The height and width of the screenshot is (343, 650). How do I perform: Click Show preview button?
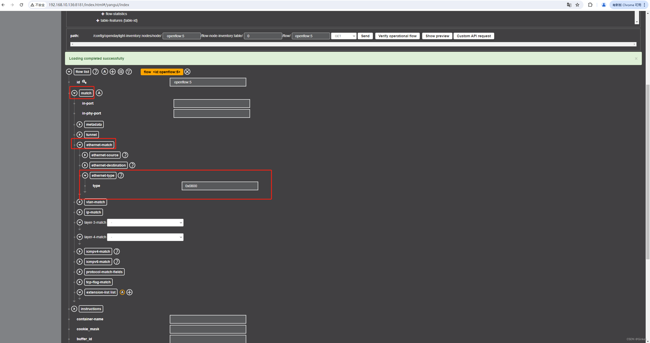437,36
